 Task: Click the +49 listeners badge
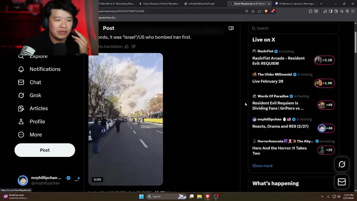point(326,105)
